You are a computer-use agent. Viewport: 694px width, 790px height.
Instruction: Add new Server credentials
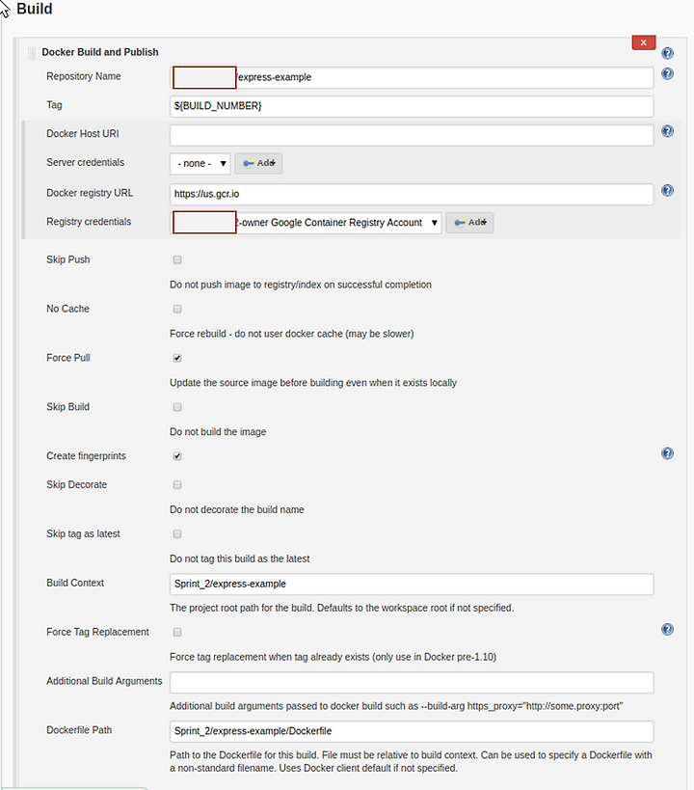(x=258, y=163)
